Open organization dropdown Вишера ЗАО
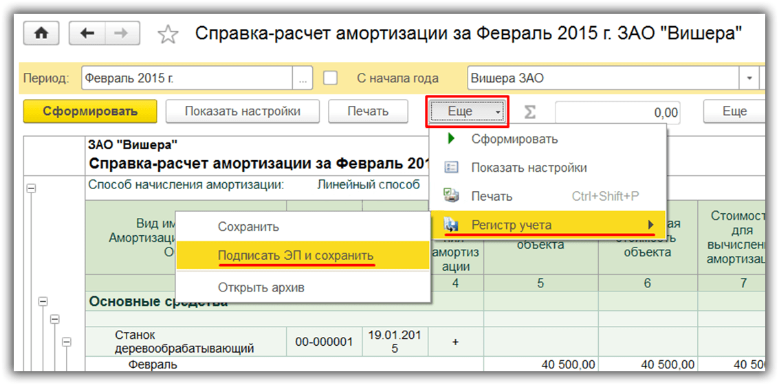Viewport: 779px width, 385px height. pyautogui.click(x=749, y=78)
